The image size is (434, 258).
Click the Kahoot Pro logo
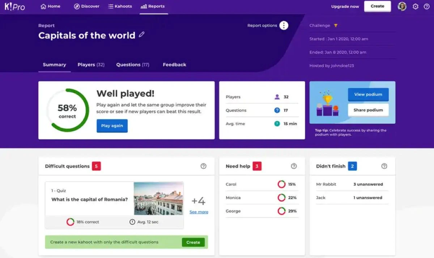pos(14,7)
